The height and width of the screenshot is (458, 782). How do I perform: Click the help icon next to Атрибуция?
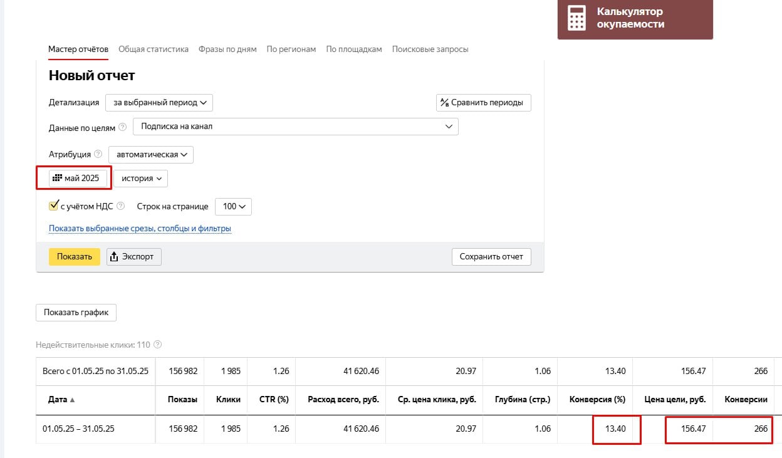[97, 154]
